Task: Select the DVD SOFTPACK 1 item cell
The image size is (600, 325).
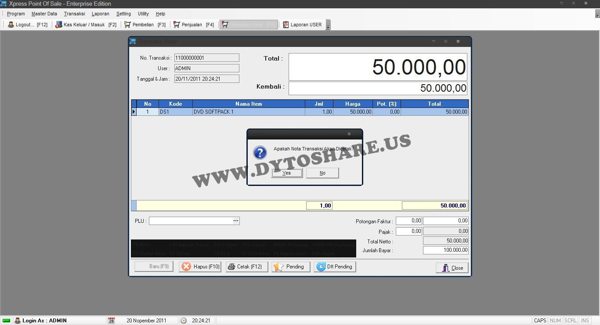Action: pos(249,112)
